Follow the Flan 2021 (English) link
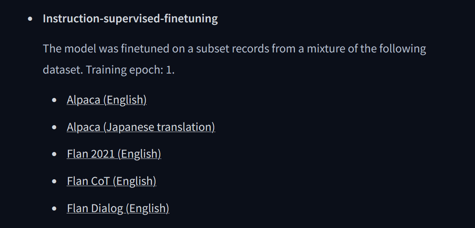Image resolution: width=475 pixels, height=228 pixels. pyautogui.click(x=114, y=154)
